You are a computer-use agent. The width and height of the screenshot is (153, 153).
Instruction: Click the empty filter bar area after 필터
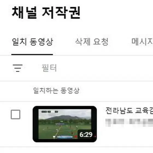pyautogui.click(x=105, y=68)
